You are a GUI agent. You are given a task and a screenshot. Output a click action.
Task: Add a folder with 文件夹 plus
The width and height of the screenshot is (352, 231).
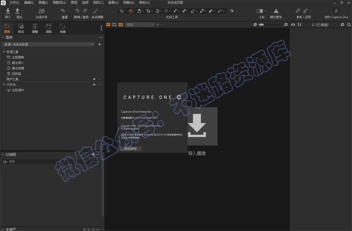pyautogui.click(x=94, y=84)
